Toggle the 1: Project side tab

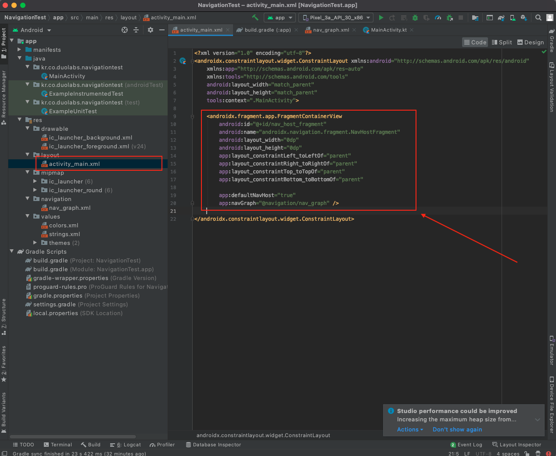click(4, 43)
